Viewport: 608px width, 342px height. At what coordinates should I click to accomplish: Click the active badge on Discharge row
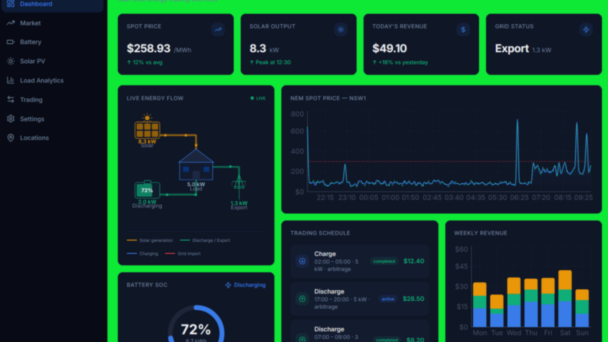coord(388,299)
